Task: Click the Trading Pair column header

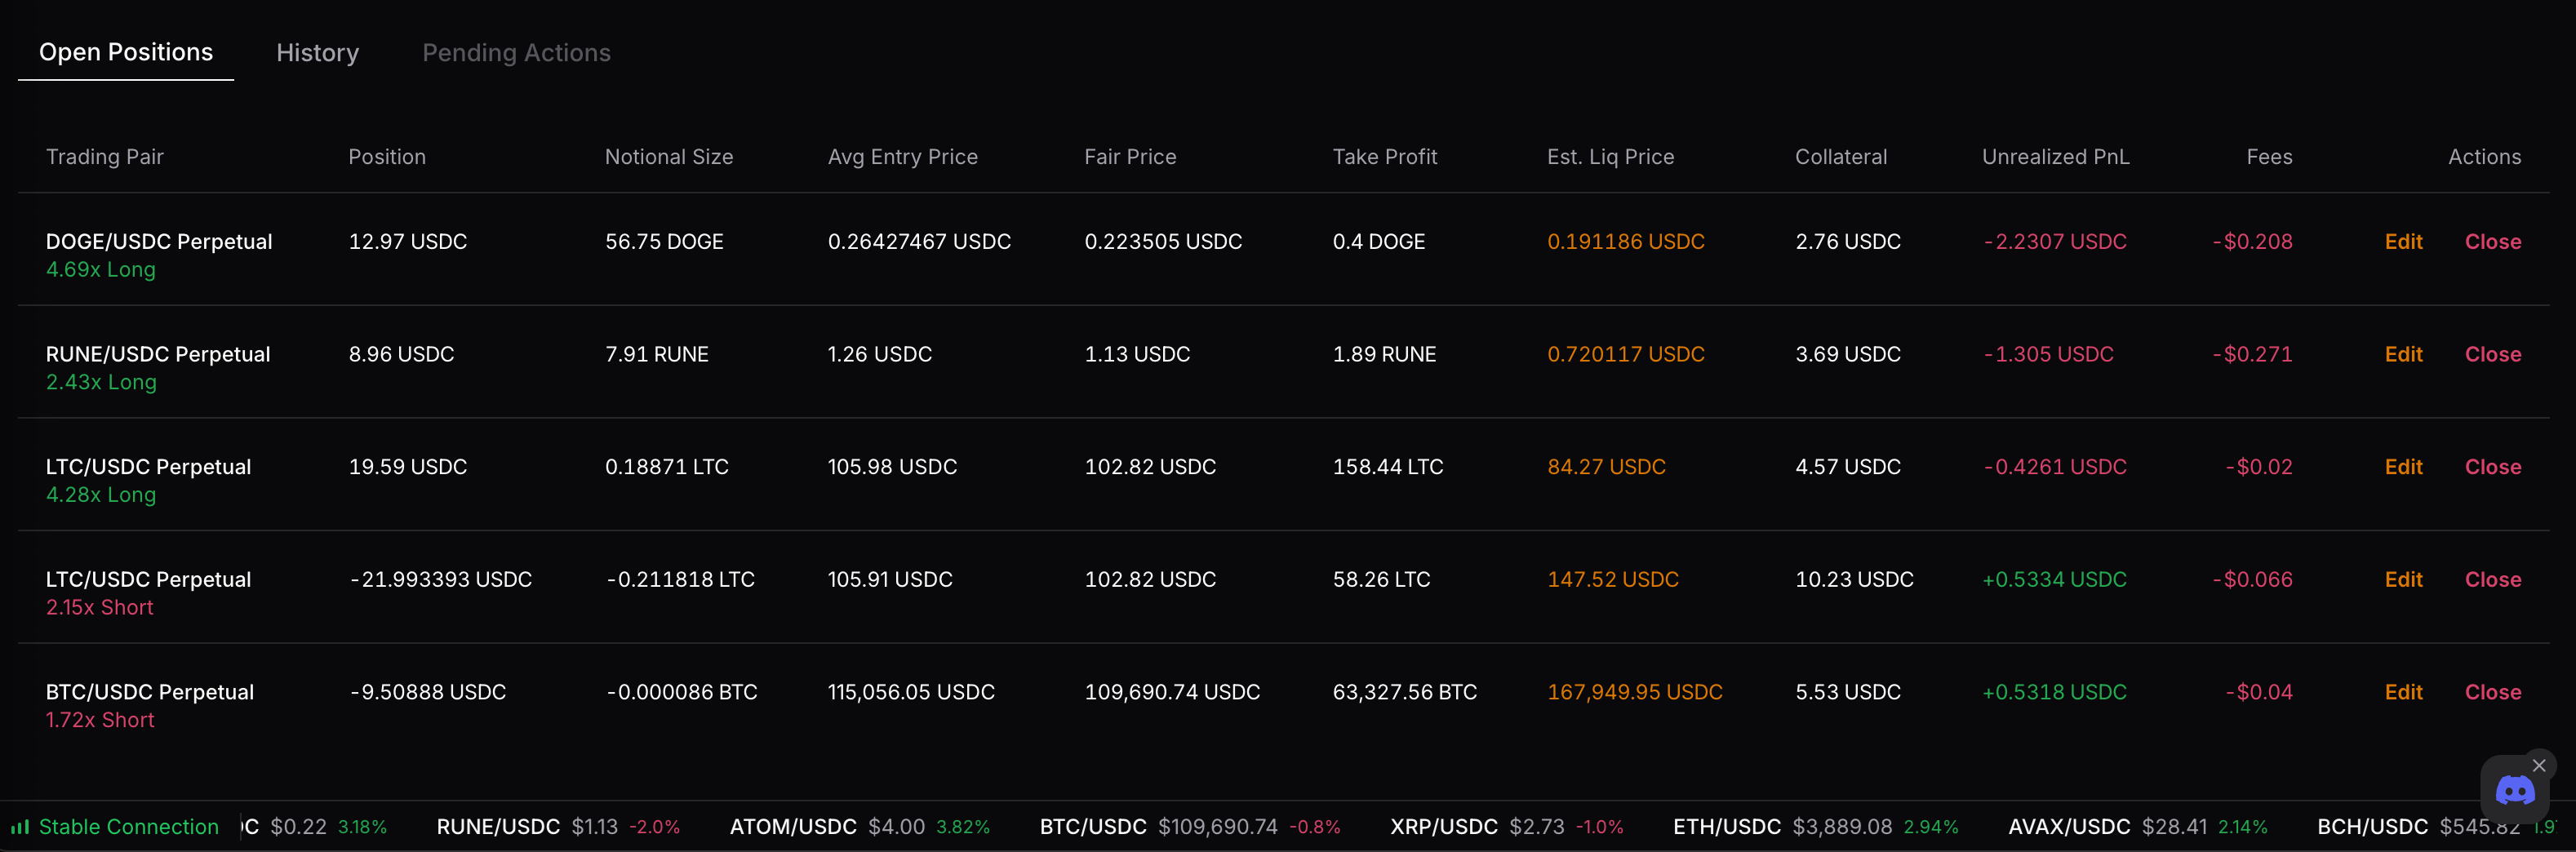Action: pyautogui.click(x=105, y=157)
